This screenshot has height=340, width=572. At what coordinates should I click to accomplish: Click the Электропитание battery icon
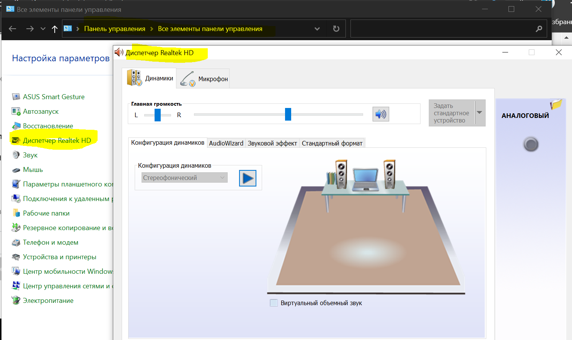(16, 301)
